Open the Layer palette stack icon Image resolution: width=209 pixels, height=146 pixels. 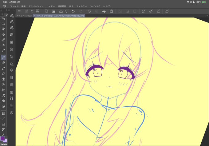12,70
